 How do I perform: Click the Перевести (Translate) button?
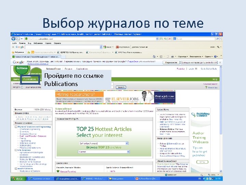pos(171,62)
